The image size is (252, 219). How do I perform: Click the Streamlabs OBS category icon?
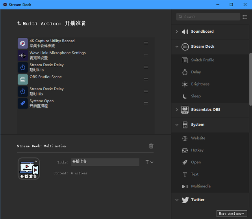coord(185,110)
